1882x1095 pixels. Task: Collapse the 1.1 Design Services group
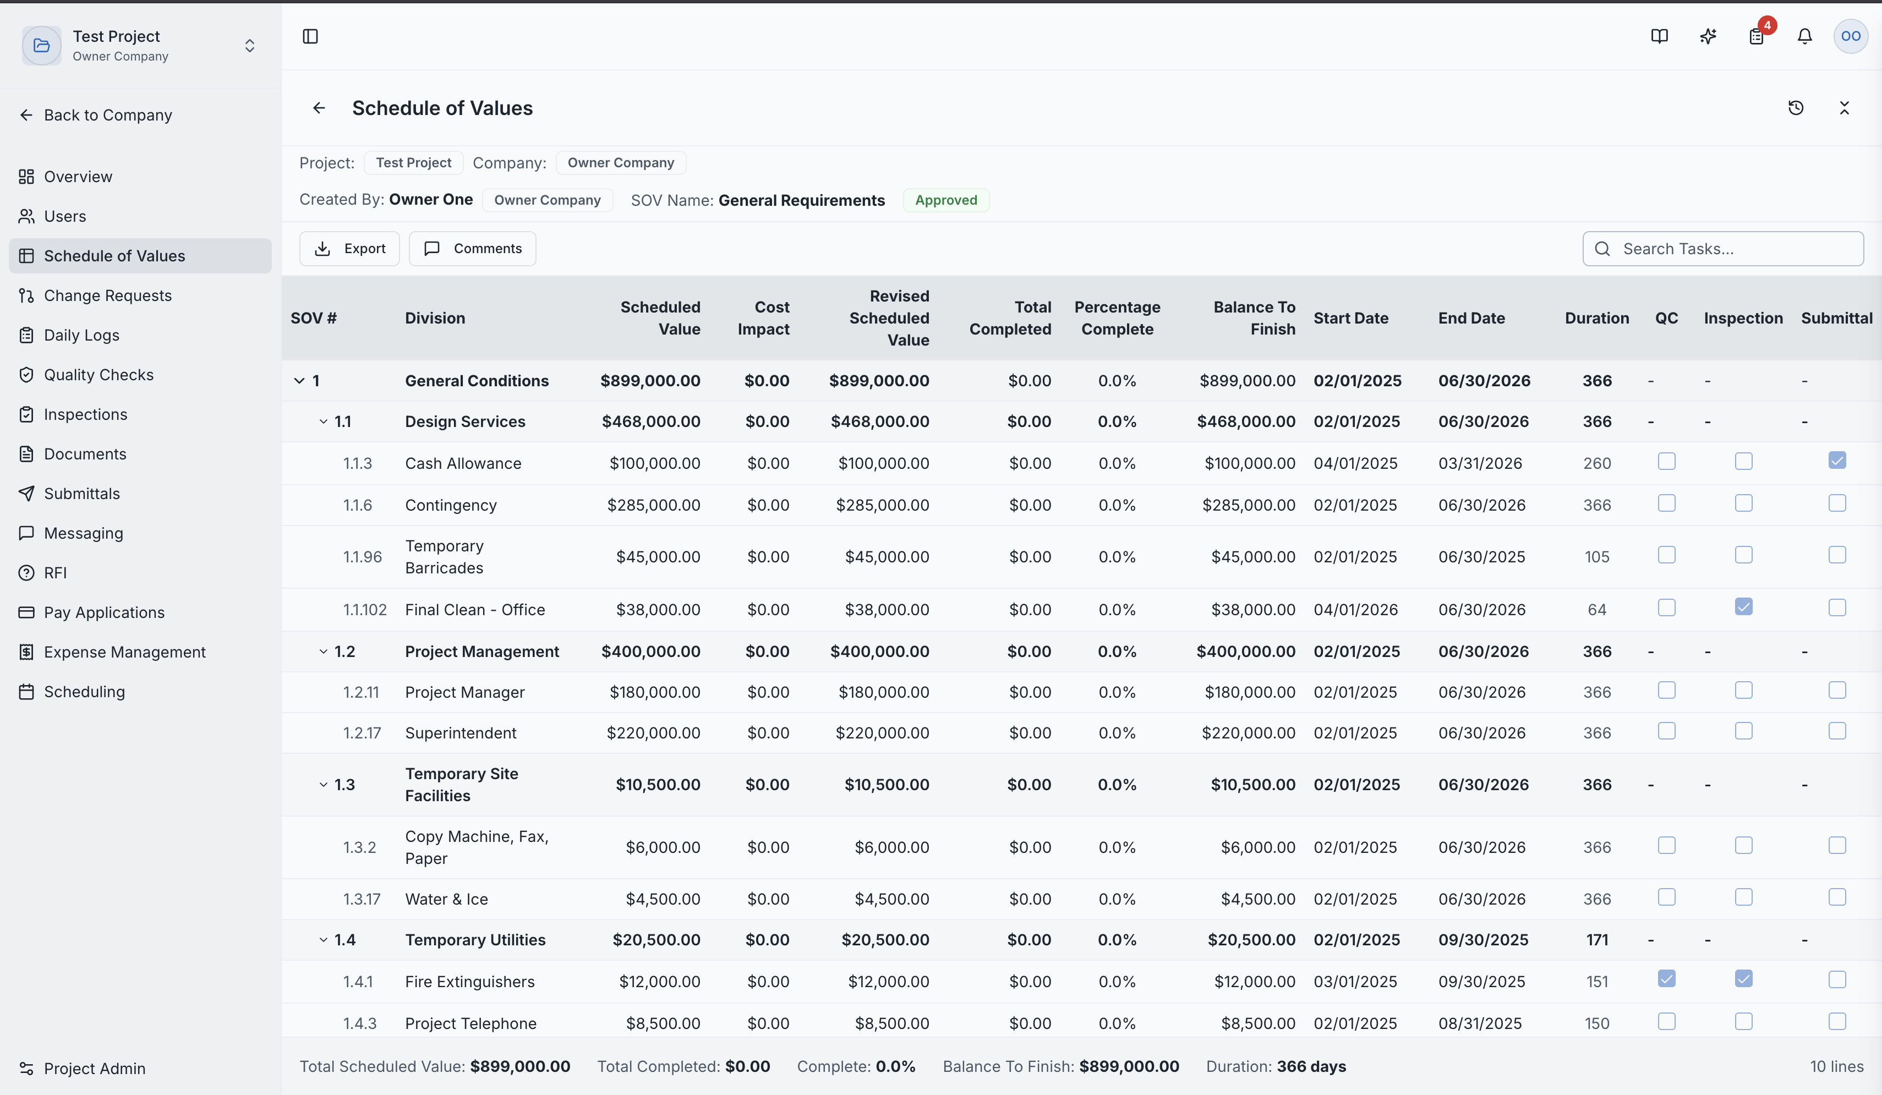(x=322, y=422)
